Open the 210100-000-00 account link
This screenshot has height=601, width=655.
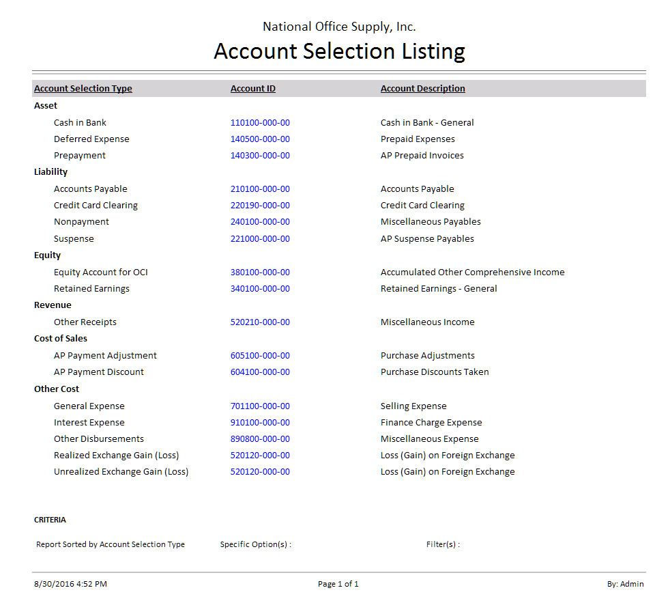pyautogui.click(x=260, y=189)
